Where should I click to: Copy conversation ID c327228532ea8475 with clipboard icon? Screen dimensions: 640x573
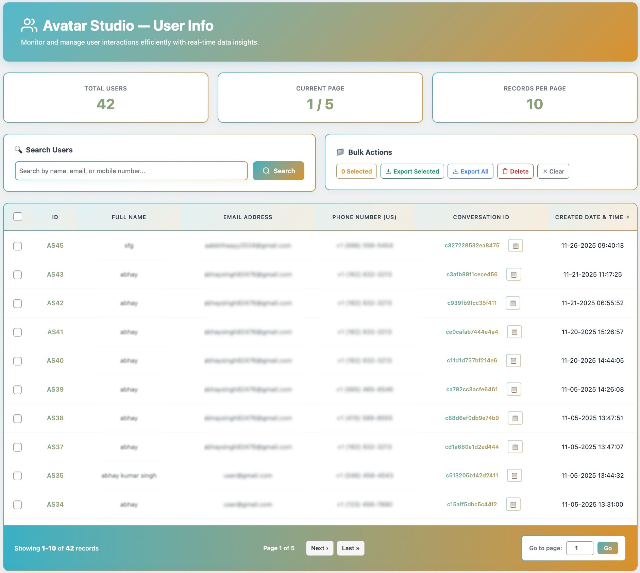515,246
